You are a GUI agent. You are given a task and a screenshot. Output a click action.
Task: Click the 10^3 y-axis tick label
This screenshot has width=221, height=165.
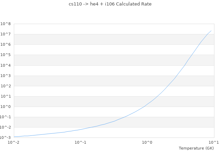click(6, 76)
